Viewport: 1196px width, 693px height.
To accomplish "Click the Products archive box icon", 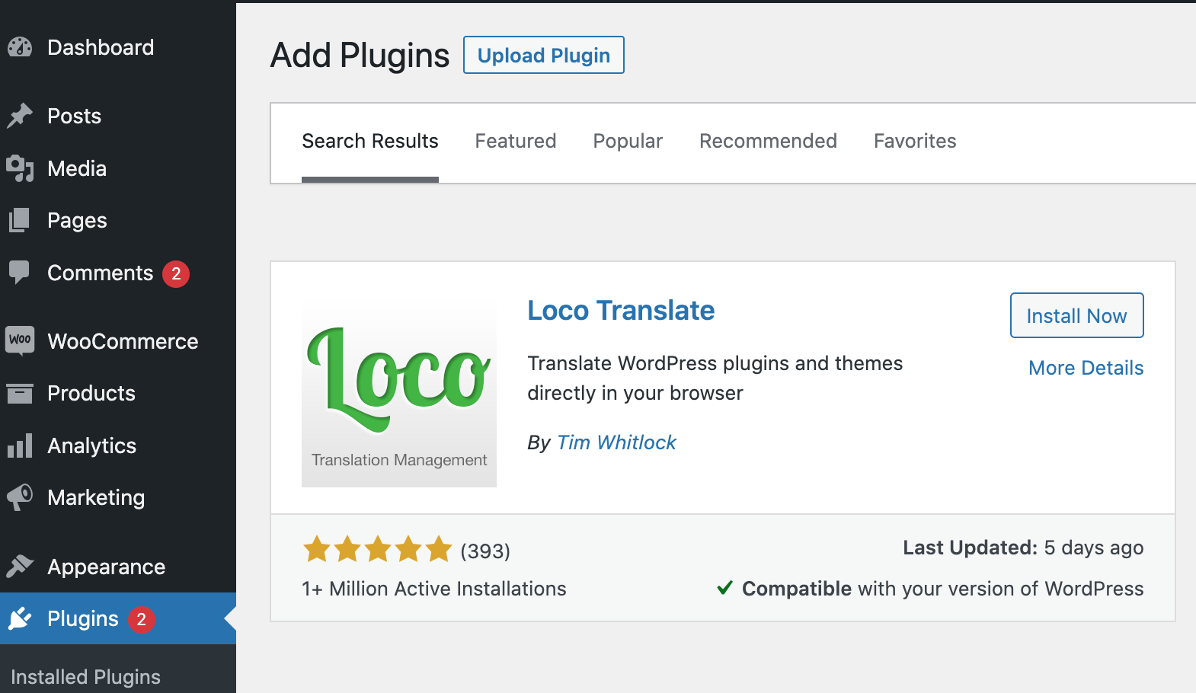I will pos(20,393).
